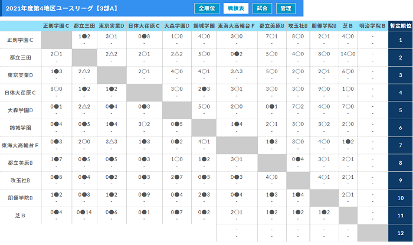Select row label 東海大高輪台F
The height and width of the screenshot is (245, 413).
tap(20, 145)
